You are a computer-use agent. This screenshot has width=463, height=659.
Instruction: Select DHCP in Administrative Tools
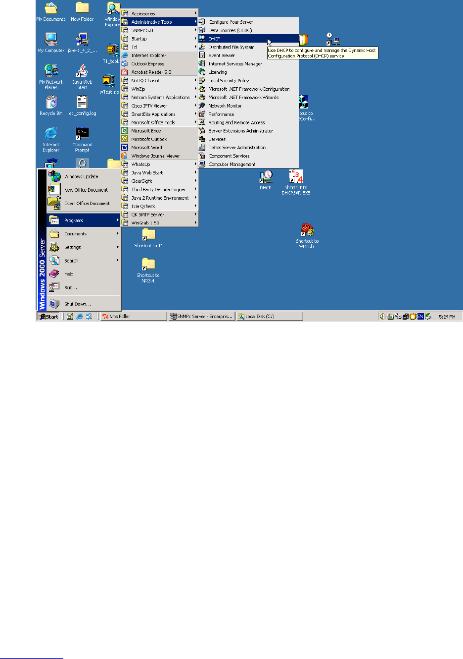[248, 39]
